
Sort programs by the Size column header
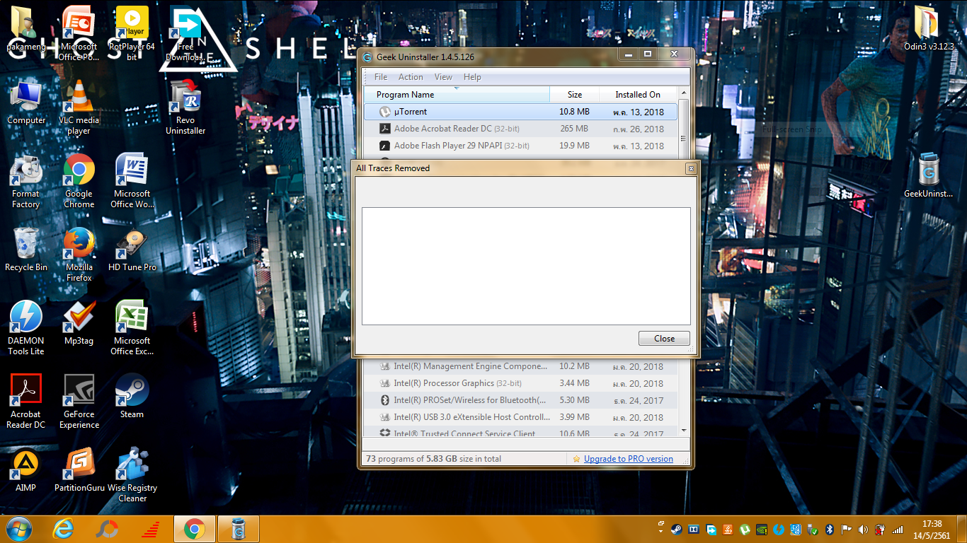[575, 95]
